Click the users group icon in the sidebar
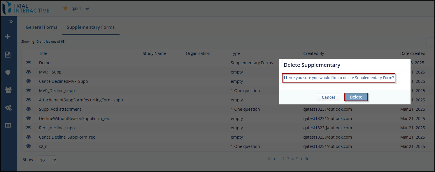Image resolution: width=435 pixels, height=172 pixels. click(8, 90)
